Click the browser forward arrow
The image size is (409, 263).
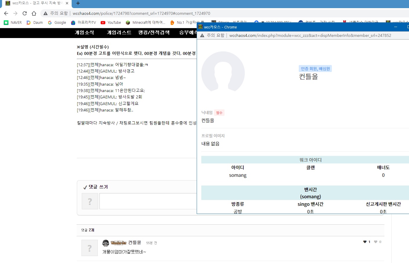click(15, 13)
